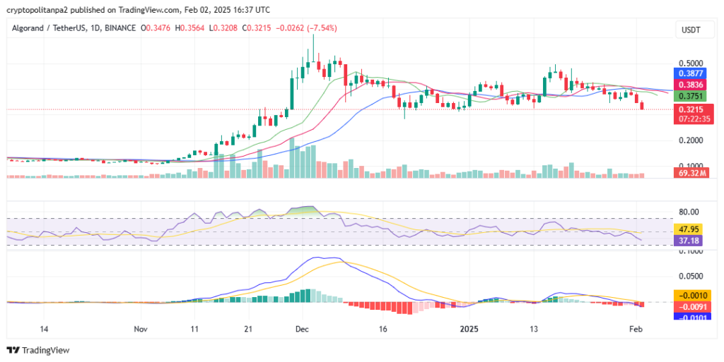
Task: Click the 07:22:35 candle countdown timer
Action: (690, 119)
